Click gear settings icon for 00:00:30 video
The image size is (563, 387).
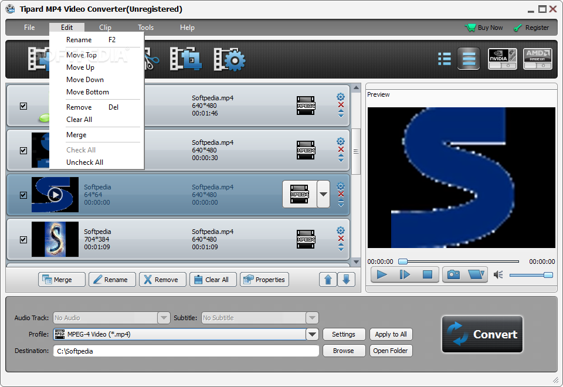(x=340, y=141)
